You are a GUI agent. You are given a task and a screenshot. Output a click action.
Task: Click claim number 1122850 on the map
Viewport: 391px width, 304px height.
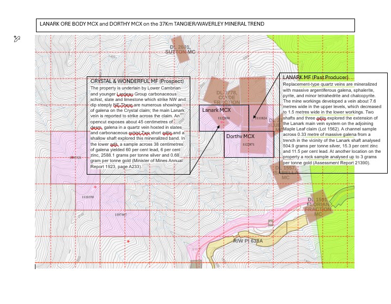224,118
